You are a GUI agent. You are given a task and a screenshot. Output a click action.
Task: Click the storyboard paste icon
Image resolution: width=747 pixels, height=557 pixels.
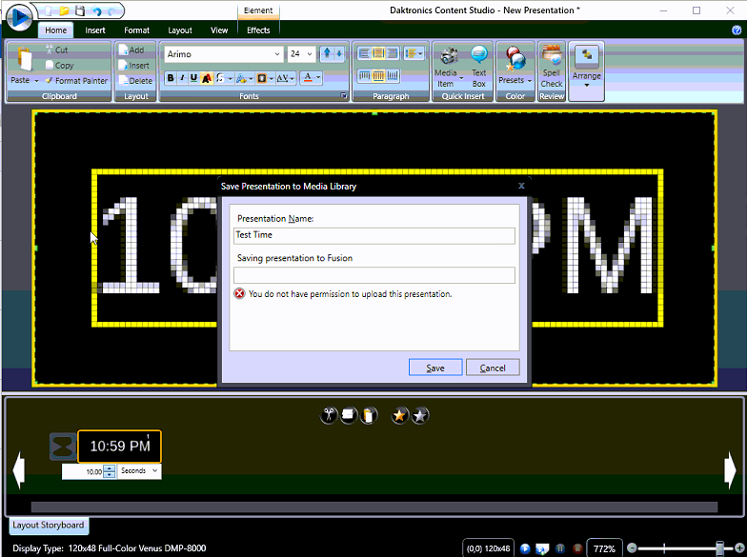coord(368,415)
